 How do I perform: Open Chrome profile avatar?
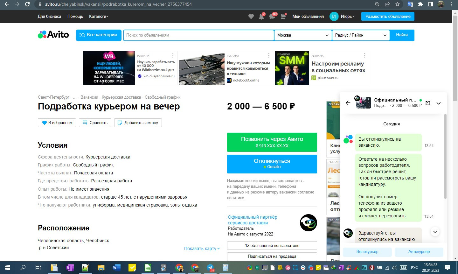click(x=441, y=4)
